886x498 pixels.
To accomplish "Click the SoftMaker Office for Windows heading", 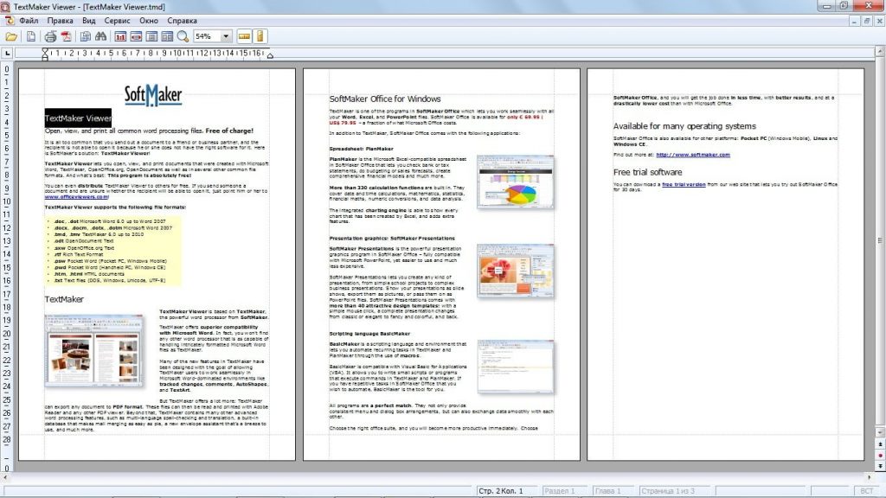I will click(x=385, y=99).
